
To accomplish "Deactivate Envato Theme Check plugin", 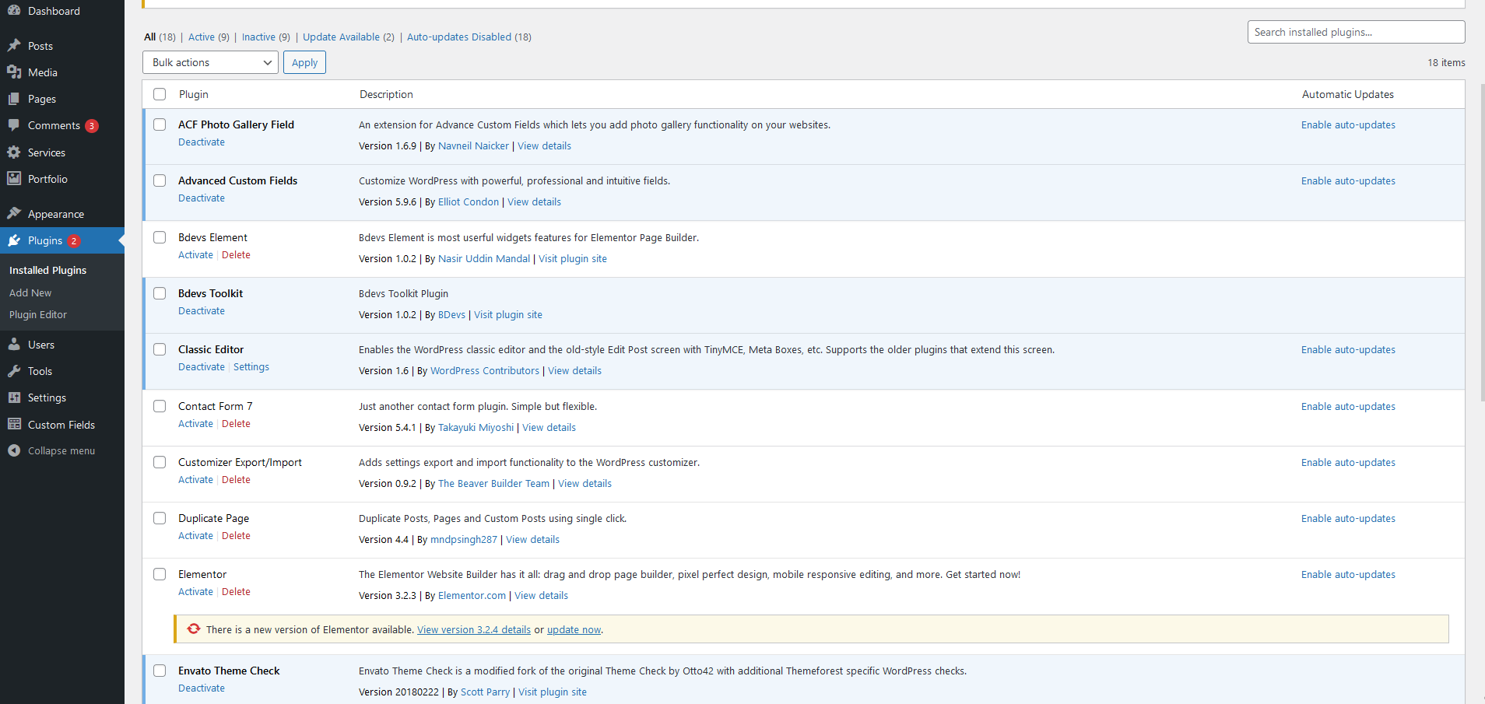I will tap(202, 688).
